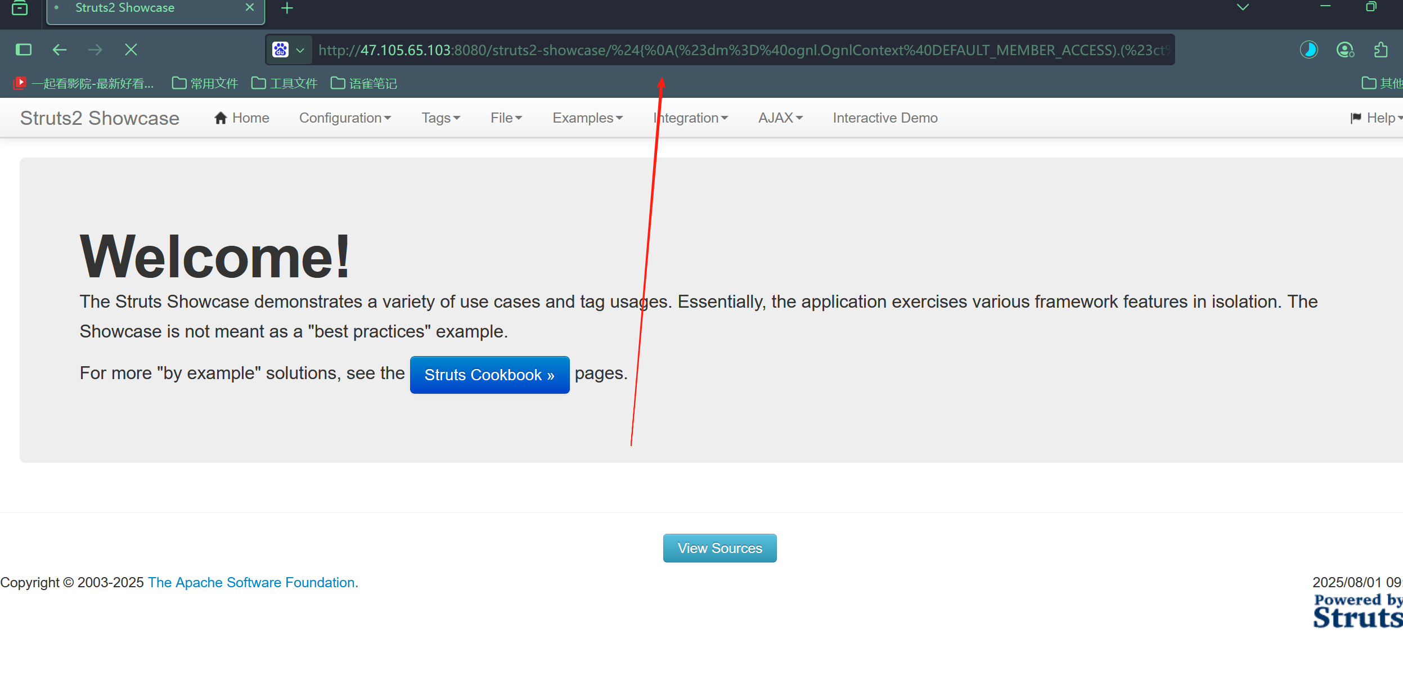
Task: Click the blue circular browser assistant icon
Action: pos(1309,49)
